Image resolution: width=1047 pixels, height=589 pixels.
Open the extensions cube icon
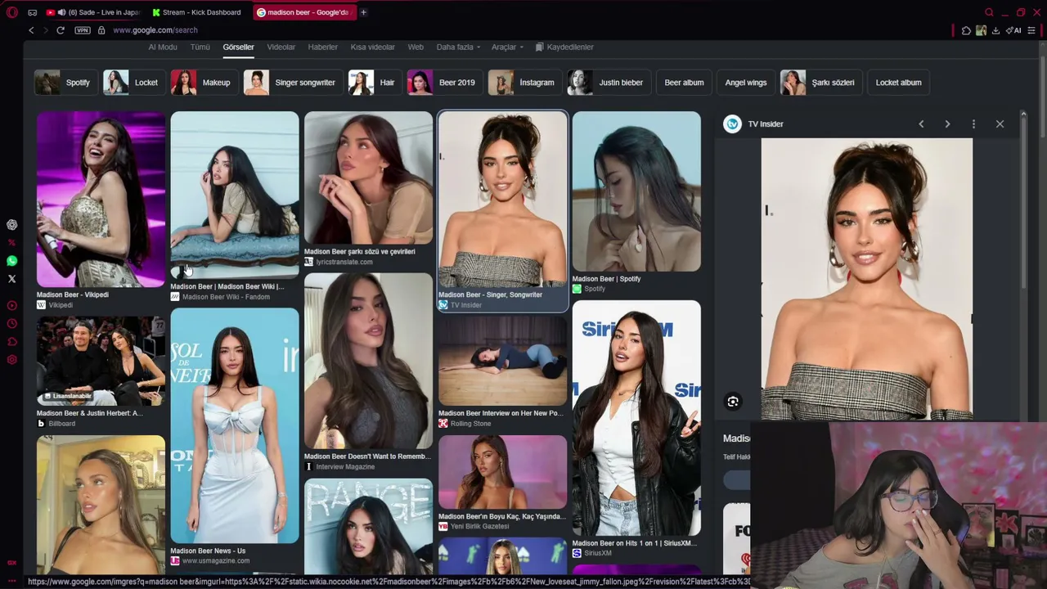click(966, 30)
